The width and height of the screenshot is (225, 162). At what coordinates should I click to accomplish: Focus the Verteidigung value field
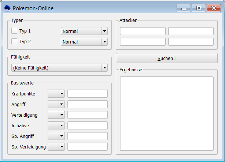click(88, 115)
